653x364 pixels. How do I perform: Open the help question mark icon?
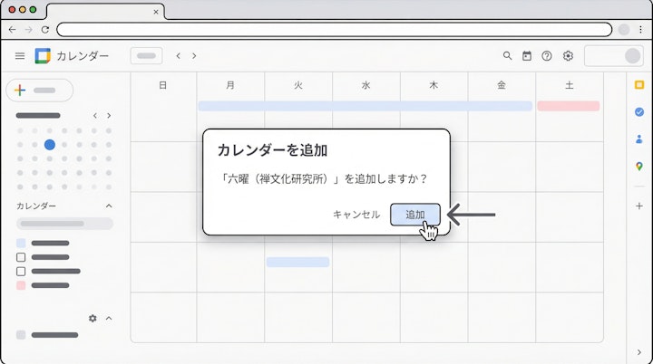pos(547,56)
